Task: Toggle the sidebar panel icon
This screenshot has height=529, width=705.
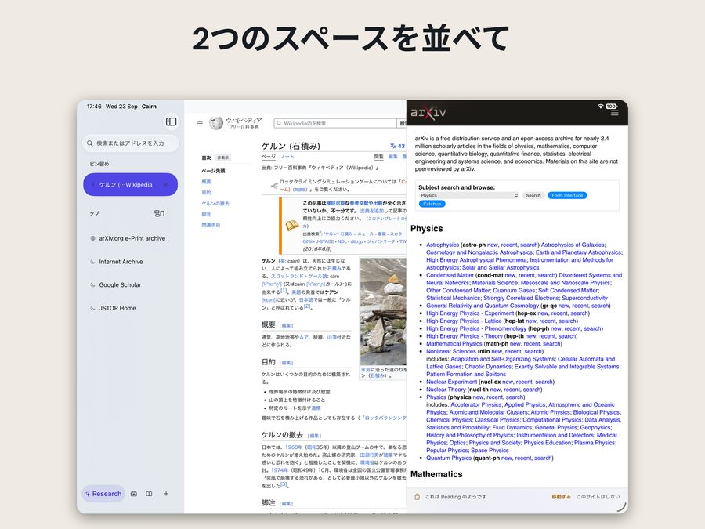Action: pyautogui.click(x=171, y=121)
